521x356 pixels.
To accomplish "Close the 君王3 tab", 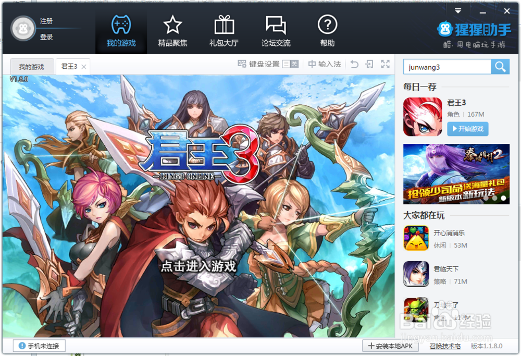I will point(84,67).
